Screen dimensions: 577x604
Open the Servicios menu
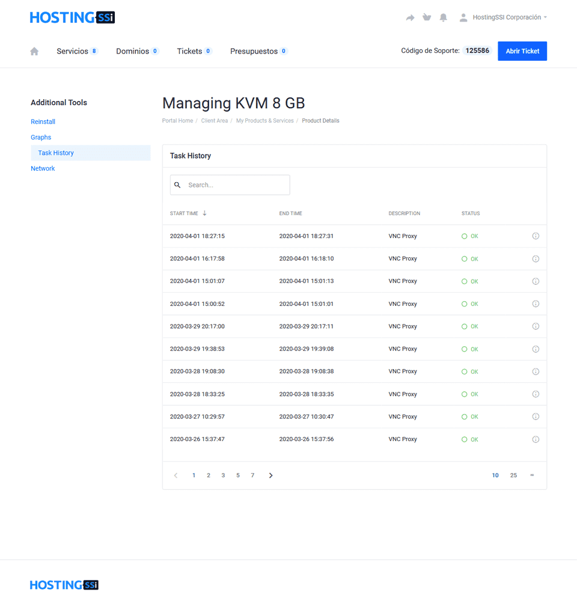[x=72, y=51]
